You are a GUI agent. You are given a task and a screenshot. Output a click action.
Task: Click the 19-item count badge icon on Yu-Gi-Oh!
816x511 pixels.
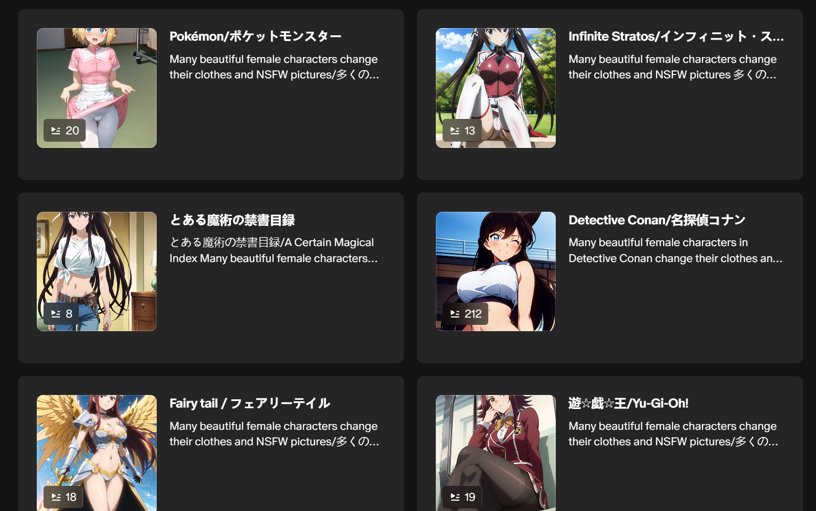(x=455, y=497)
